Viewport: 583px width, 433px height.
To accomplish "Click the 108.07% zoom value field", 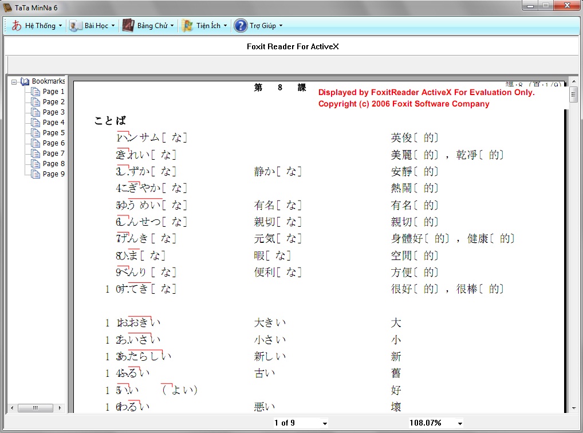I will coord(432,423).
